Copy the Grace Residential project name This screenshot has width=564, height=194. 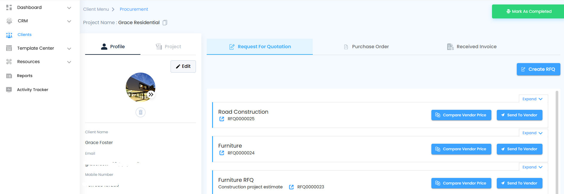[165, 23]
